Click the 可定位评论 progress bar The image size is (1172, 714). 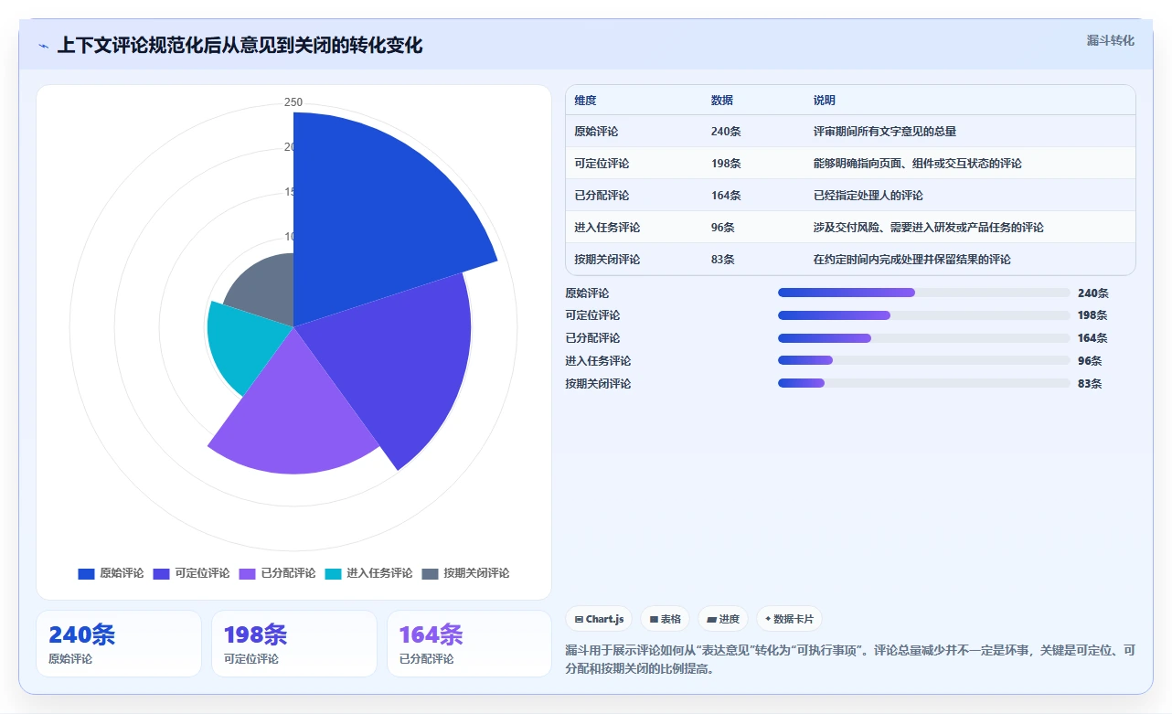pos(923,315)
